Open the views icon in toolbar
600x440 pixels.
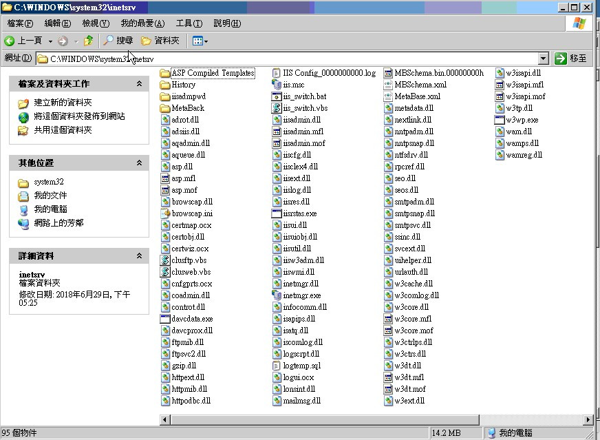[197, 41]
